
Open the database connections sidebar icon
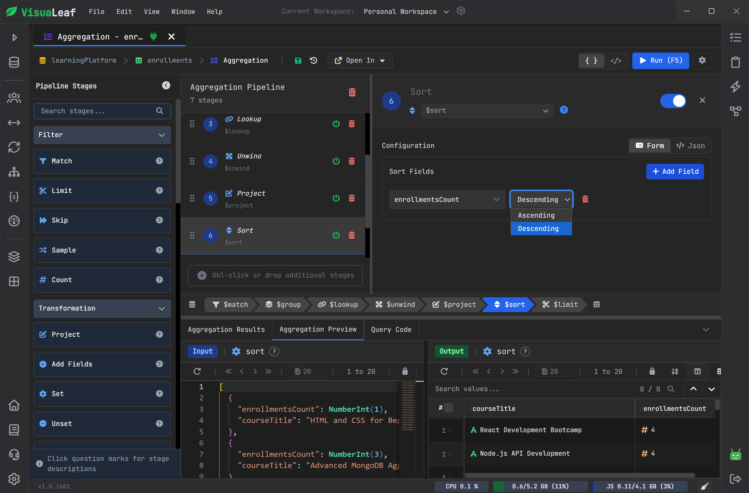tap(14, 62)
